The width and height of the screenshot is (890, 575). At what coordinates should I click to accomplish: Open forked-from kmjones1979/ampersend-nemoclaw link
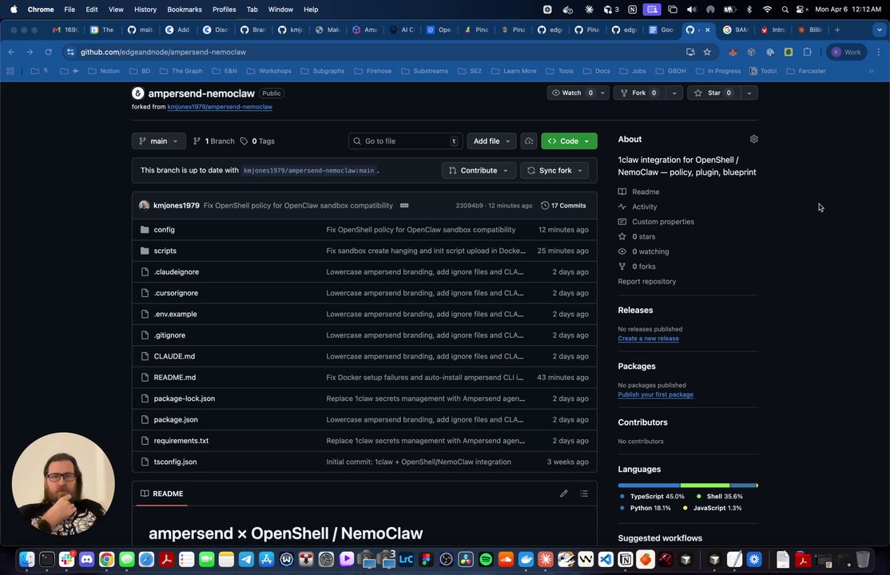220,107
